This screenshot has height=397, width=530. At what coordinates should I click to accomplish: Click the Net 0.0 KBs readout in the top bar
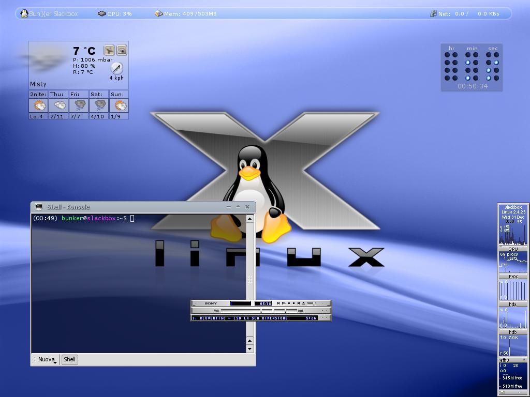coord(468,14)
